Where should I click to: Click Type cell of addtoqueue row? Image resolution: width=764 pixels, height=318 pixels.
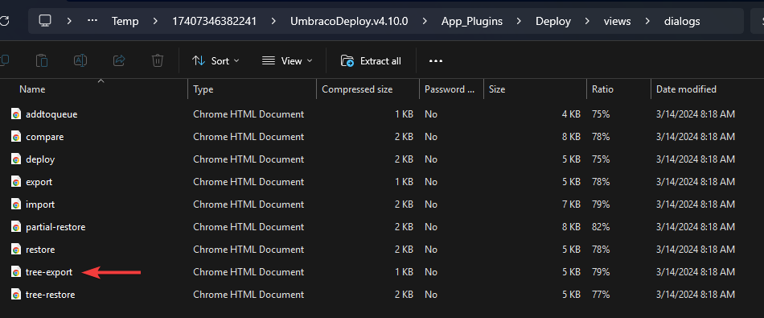[249, 114]
